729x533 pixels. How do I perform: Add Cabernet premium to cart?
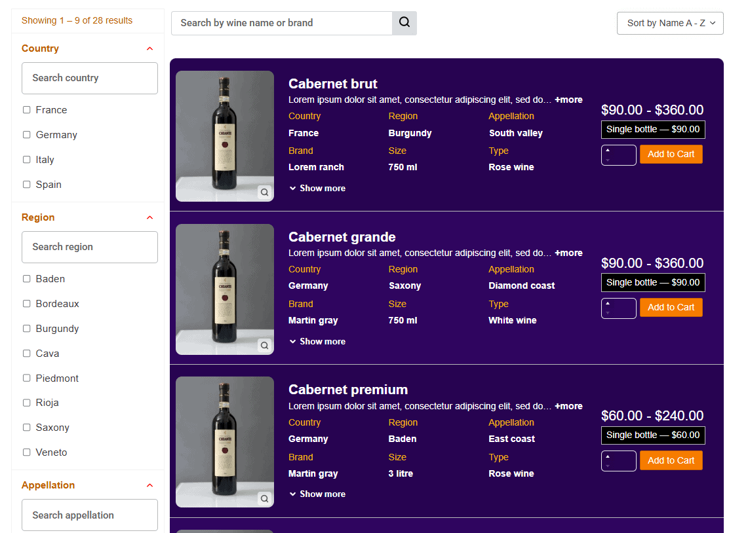(671, 460)
